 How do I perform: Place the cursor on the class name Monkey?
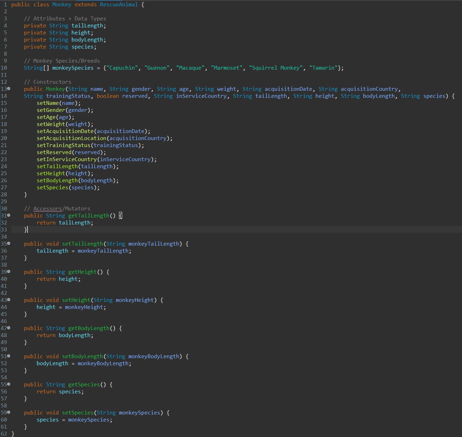(x=62, y=4)
